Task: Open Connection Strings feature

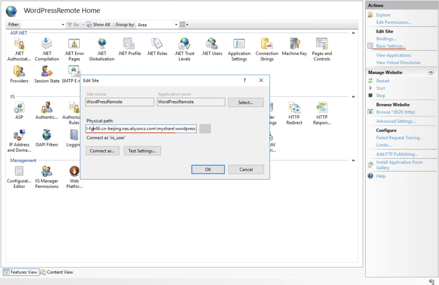Action: click(x=267, y=49)
